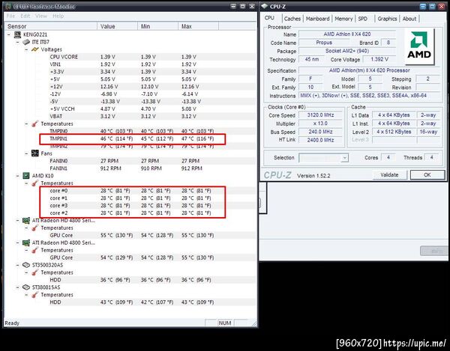Click the 43 °C HDD value of ST380815AS
This screenshot has height=351, width=450.
pos(117,302)
